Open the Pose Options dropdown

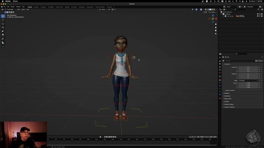click(x=212, y=12)
